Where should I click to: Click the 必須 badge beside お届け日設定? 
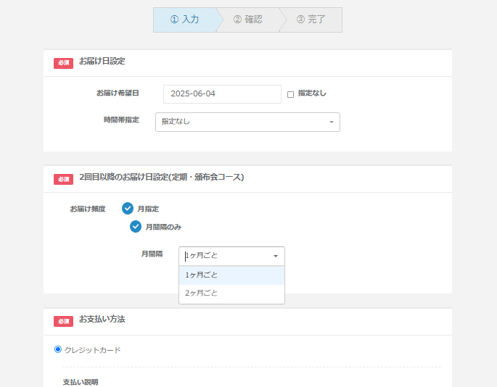pyautogui.click(x=63, y=63)
